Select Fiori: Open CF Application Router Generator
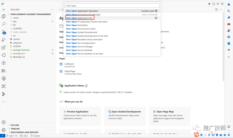Screen dimensions: 233x138 click(112, 22)
